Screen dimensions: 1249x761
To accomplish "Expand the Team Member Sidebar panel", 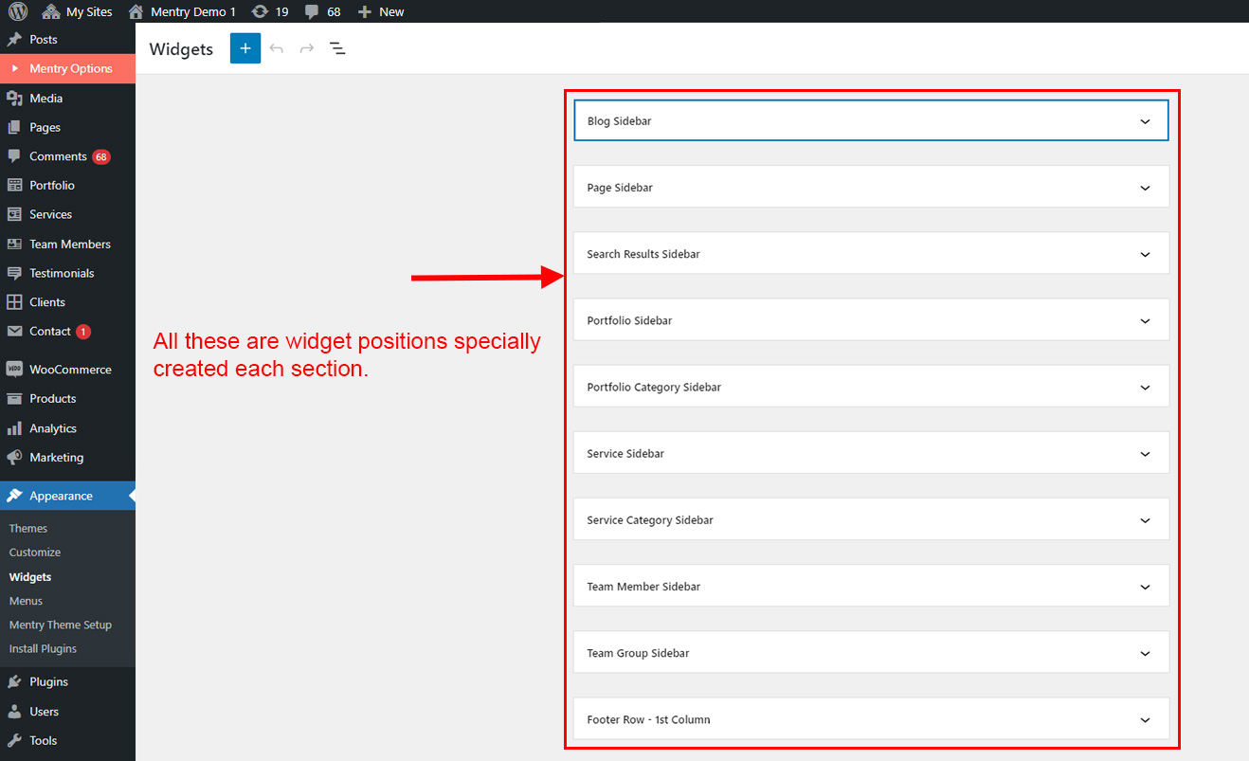I will tap(1145, 587).
